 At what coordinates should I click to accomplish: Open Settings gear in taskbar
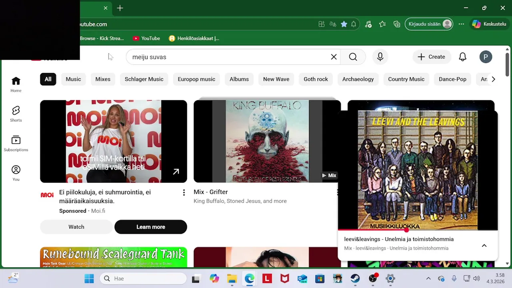click(x=390, y=278)
